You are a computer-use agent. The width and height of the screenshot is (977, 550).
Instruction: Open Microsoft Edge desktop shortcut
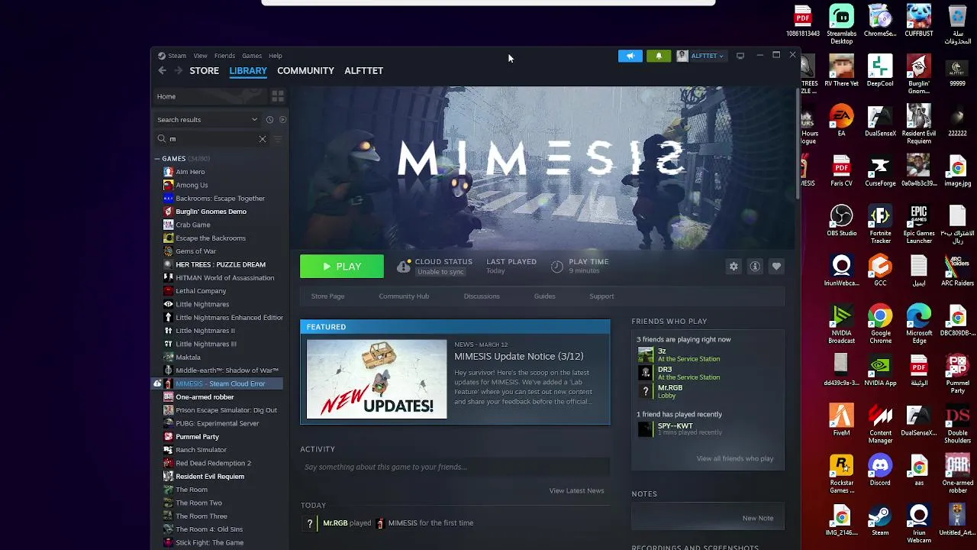coord(919,325)
